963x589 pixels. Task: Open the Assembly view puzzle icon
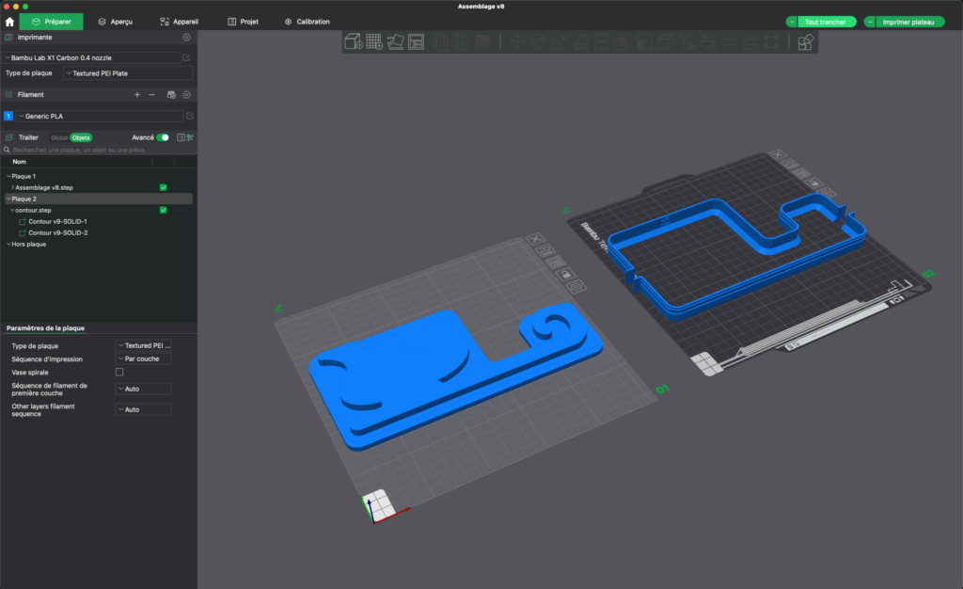click(805, 41)
